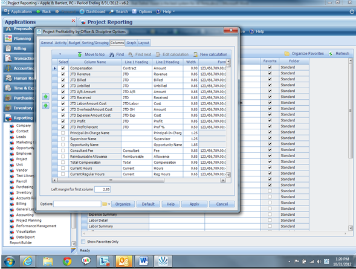Screen dimensions: 356x269
Task: Open the Planning application icon
Action: click(8, 38)
